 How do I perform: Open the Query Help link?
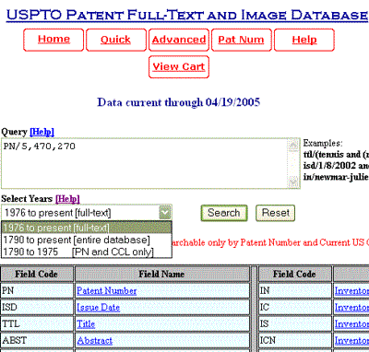coord(42,132)
